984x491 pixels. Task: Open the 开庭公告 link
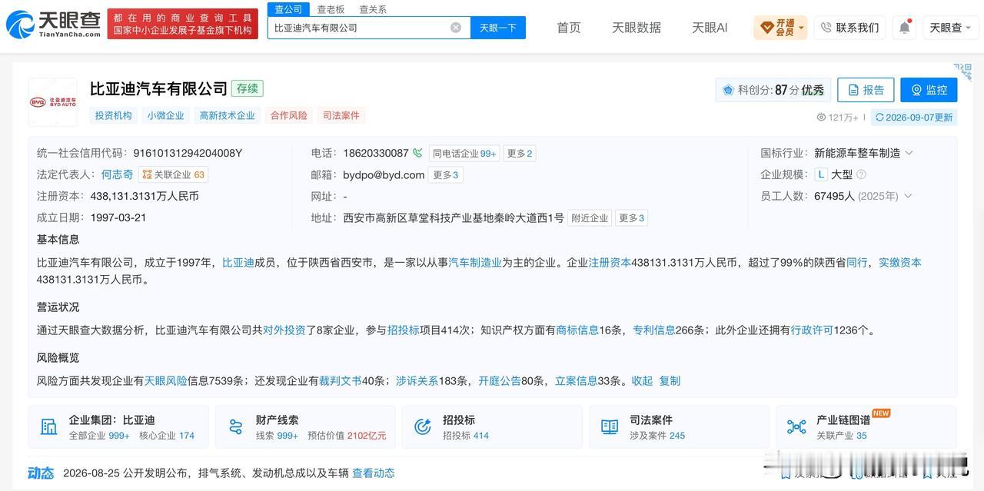pyautogui.click(x=500, y=380)
